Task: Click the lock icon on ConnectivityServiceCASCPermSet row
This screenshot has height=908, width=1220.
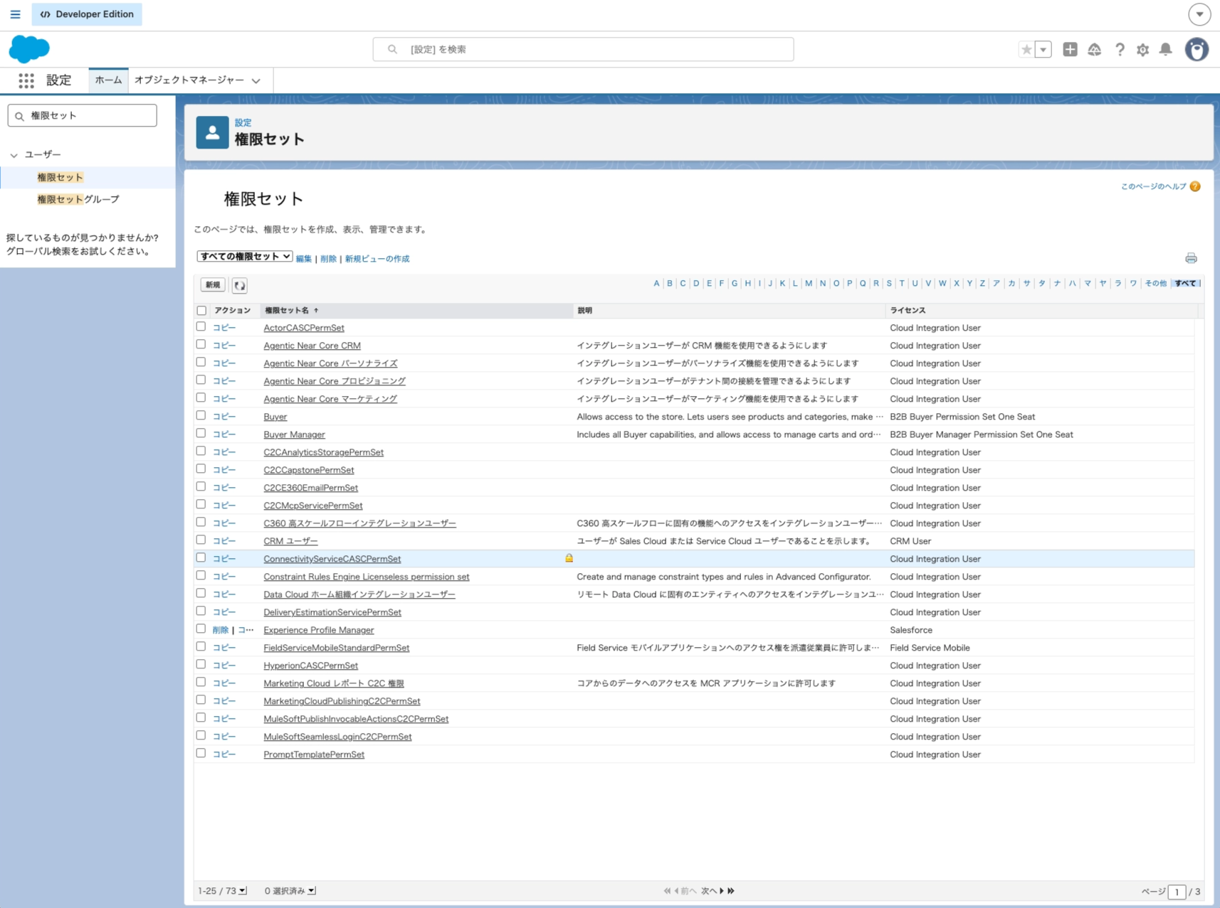Action: tap(569, 558)
